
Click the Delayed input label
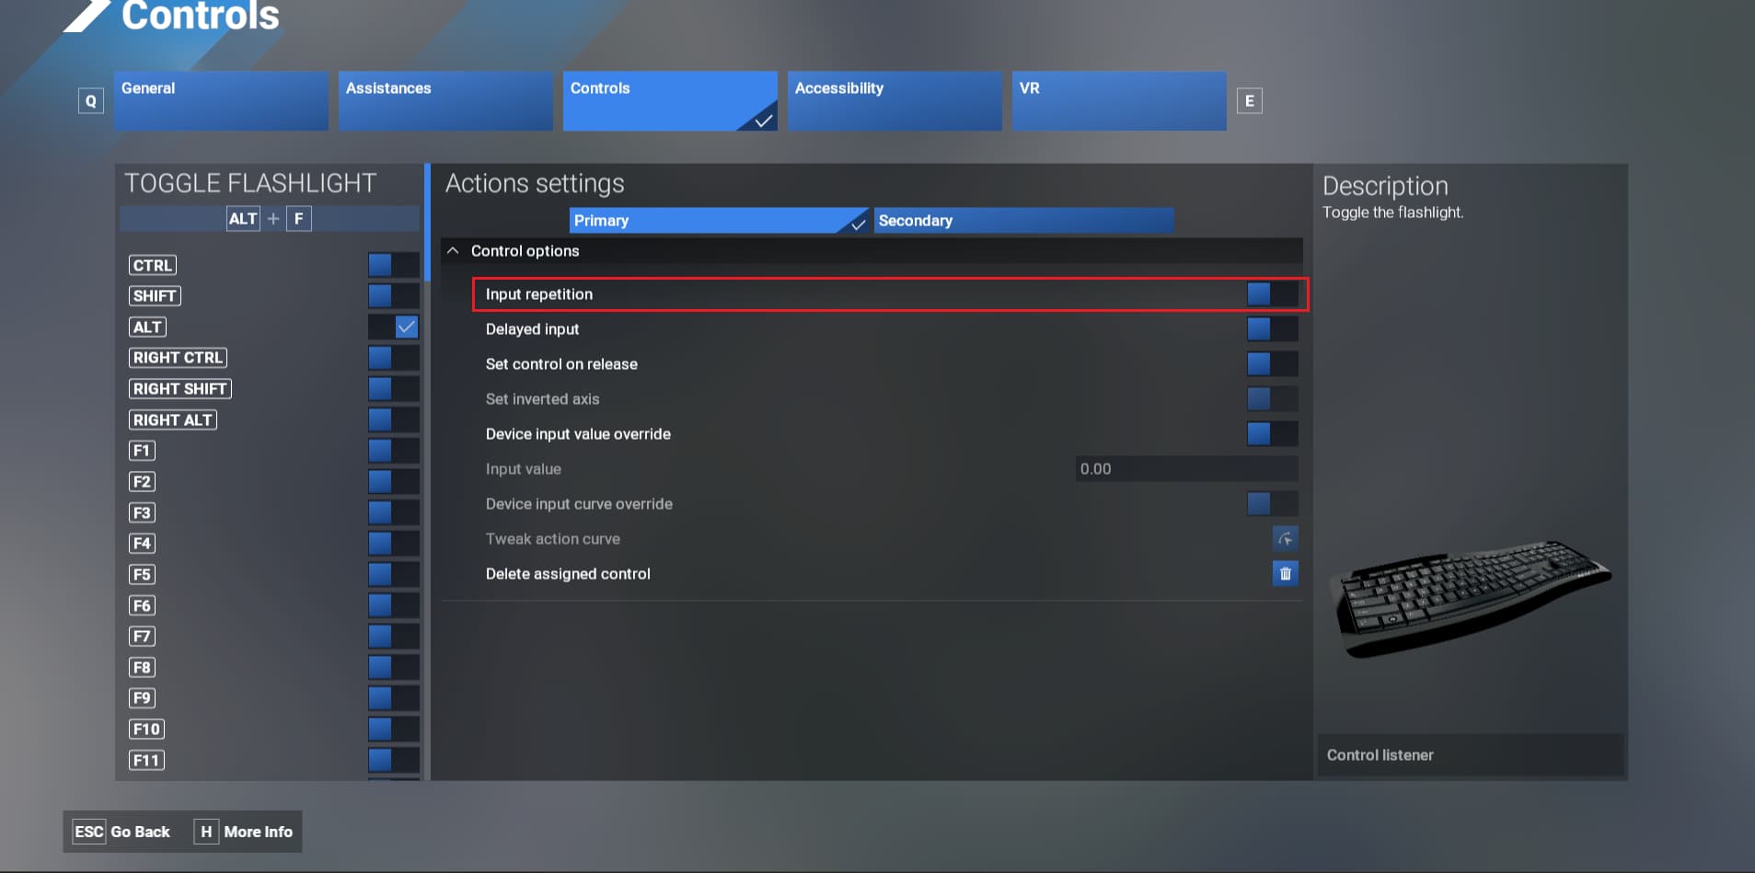click(x=533, y=329)
